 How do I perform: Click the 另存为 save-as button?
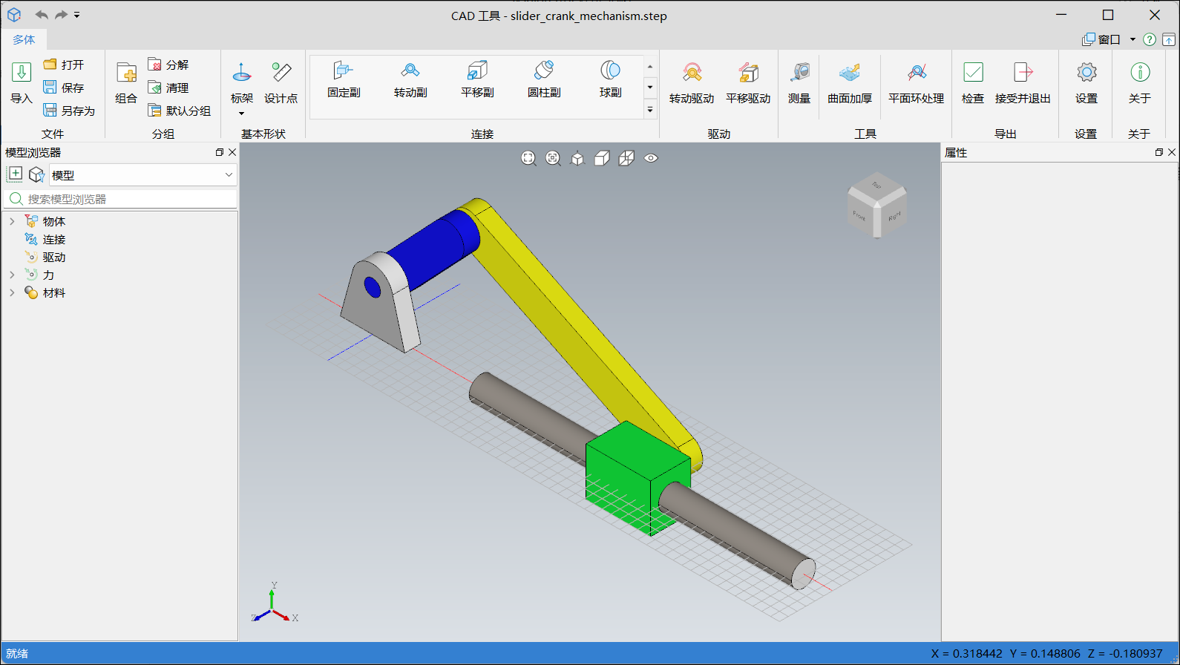pos(70,111)
